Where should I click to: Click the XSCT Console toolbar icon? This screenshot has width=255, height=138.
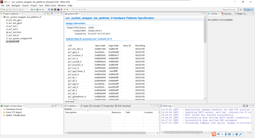pyautogui.click(x=49, y=10)
